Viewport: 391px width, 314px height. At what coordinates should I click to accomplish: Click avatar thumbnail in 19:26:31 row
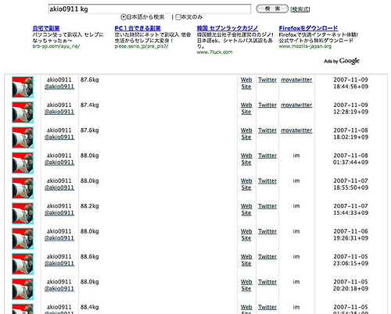coord(23,238)
